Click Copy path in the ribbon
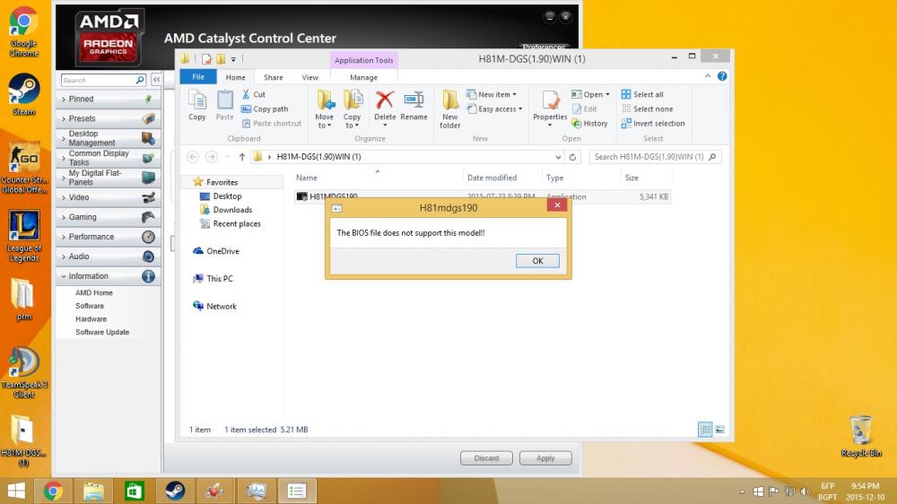Image resolution: width=897 pixels, height=504 pixels. point(265,109)
